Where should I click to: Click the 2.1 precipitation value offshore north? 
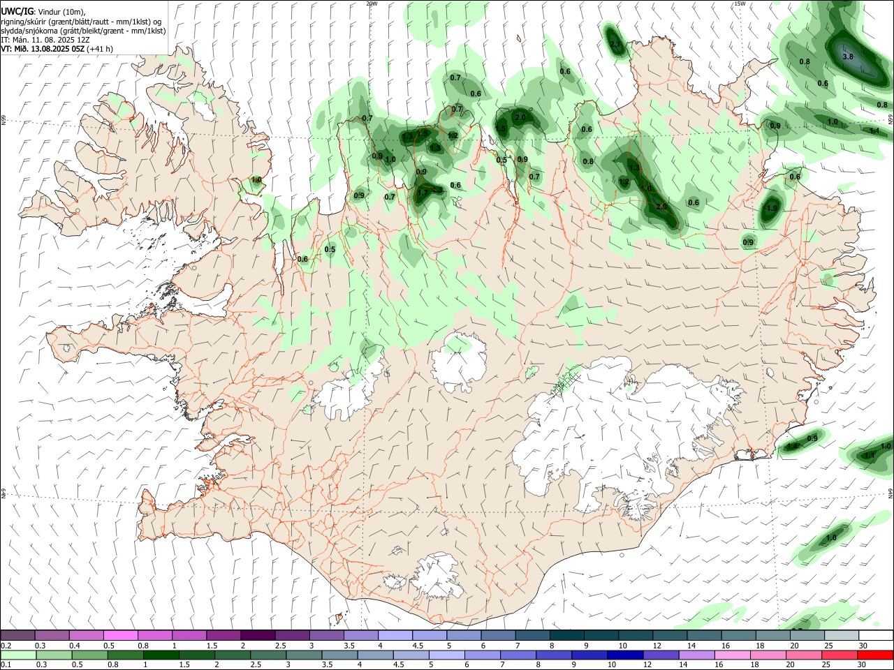615,44
